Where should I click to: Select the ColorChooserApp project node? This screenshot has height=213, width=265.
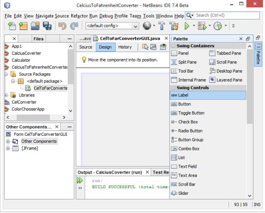coord(28,109)
